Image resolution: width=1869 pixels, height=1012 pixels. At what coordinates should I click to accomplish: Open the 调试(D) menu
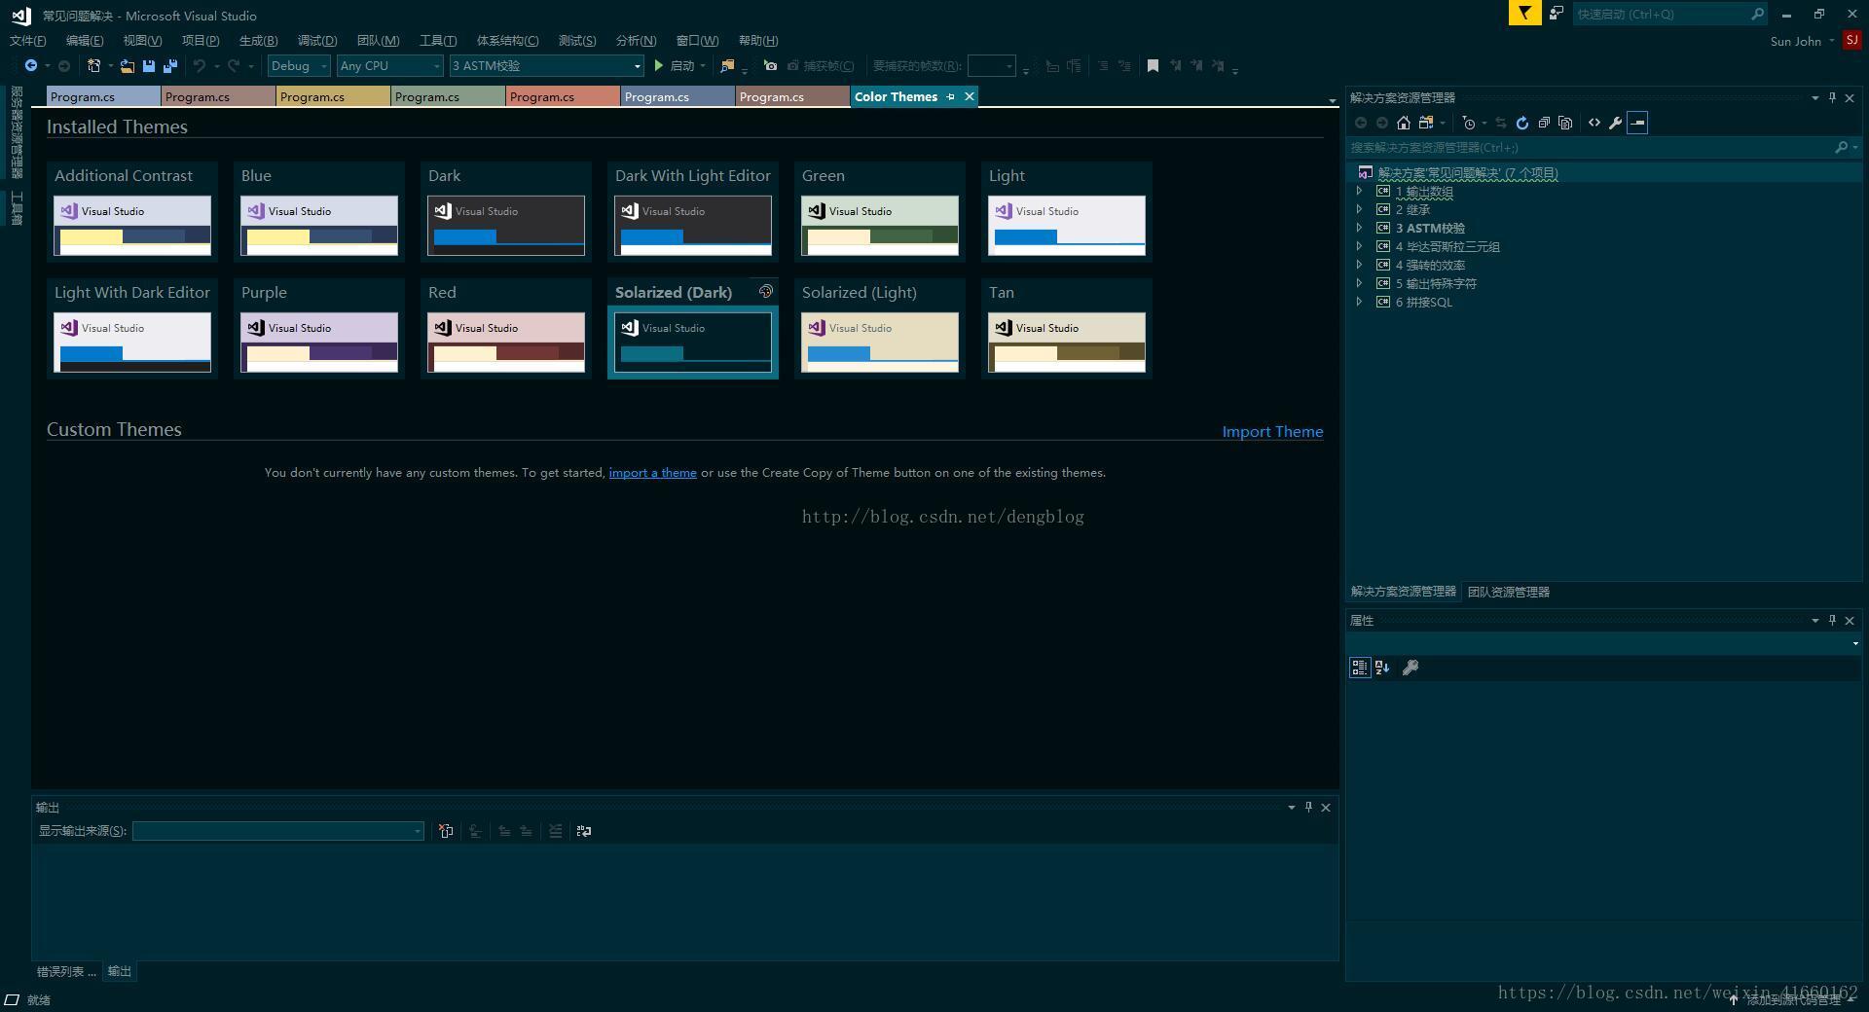click(317, 41)
